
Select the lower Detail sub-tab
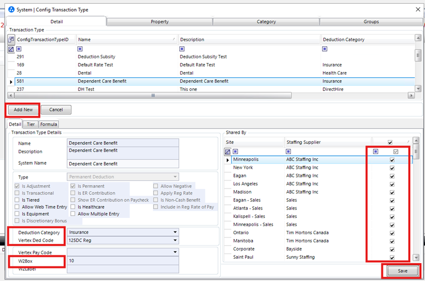pyautogui.click(x=15, y=124)
